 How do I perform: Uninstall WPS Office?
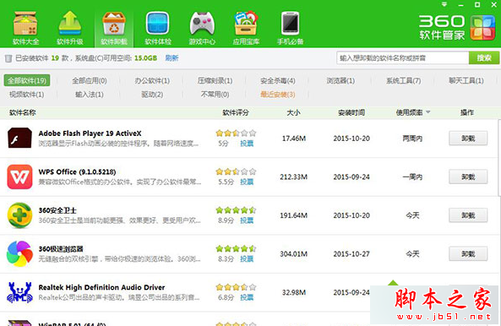pos(468,177)
